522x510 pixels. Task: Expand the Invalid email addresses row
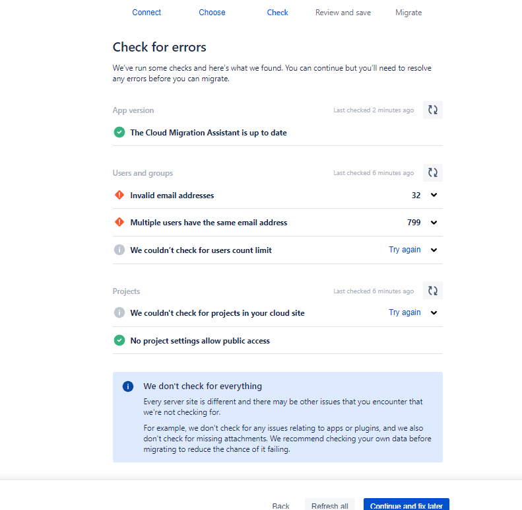434,196
